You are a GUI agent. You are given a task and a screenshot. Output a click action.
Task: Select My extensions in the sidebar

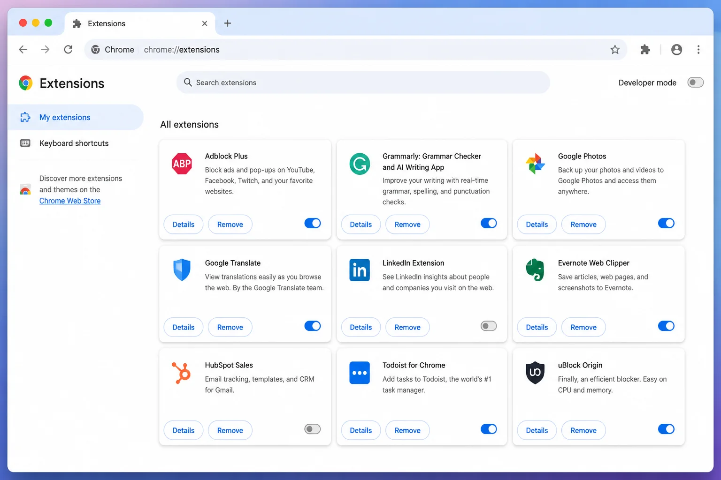(x=75, y=117)
